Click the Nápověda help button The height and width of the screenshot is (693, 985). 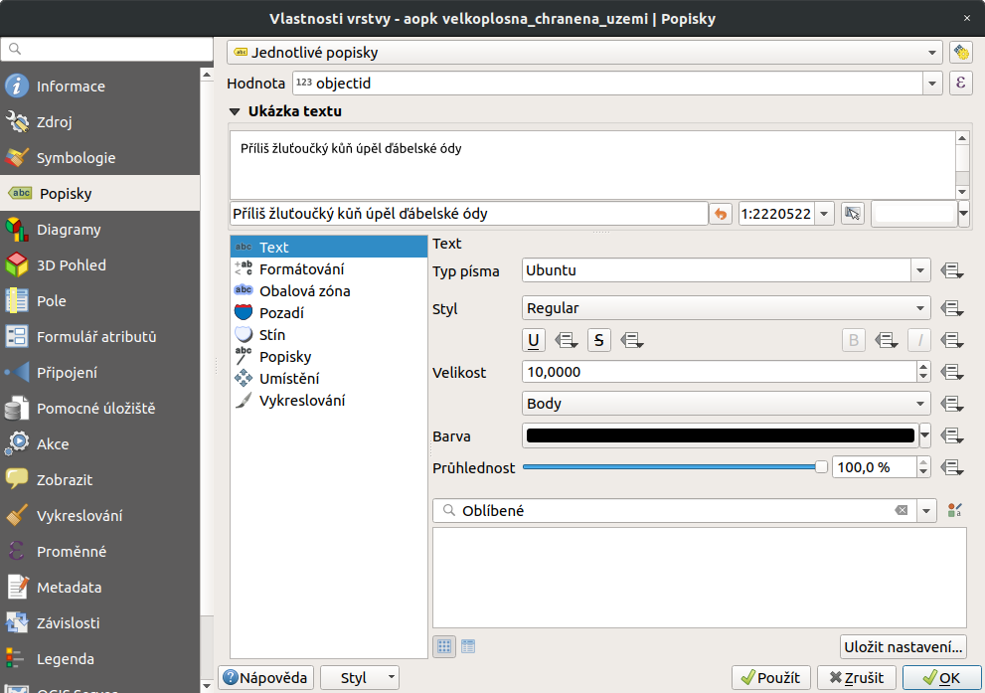coord(265,678)
